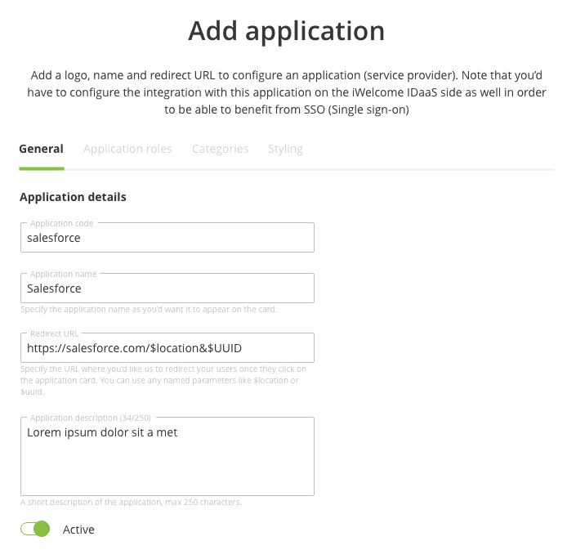Select the Categories tab
567x550 pixels.
(x=220, y=150)
